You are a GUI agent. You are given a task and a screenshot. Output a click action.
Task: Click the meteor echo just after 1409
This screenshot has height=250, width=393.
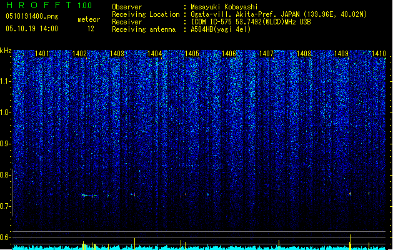pos(350,194)
